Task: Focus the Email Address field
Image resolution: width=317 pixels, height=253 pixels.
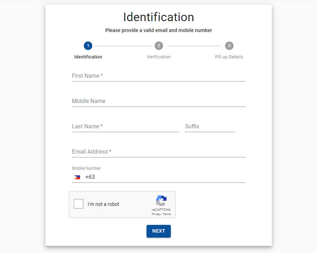Action: [158, 152]
